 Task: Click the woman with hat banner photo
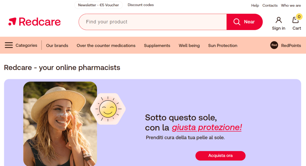coord(60,124)
